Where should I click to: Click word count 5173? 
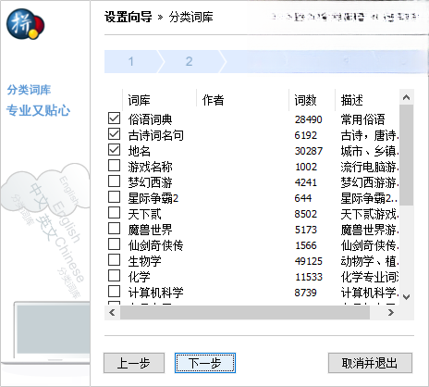(305, 230)
